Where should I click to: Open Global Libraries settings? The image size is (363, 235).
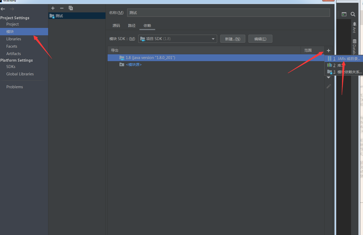(20, 74)
